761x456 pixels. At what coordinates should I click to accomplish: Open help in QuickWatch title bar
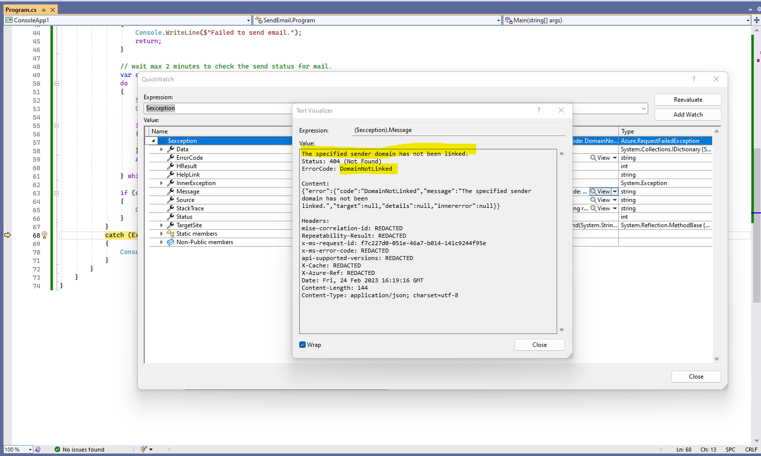pos(694,79)
